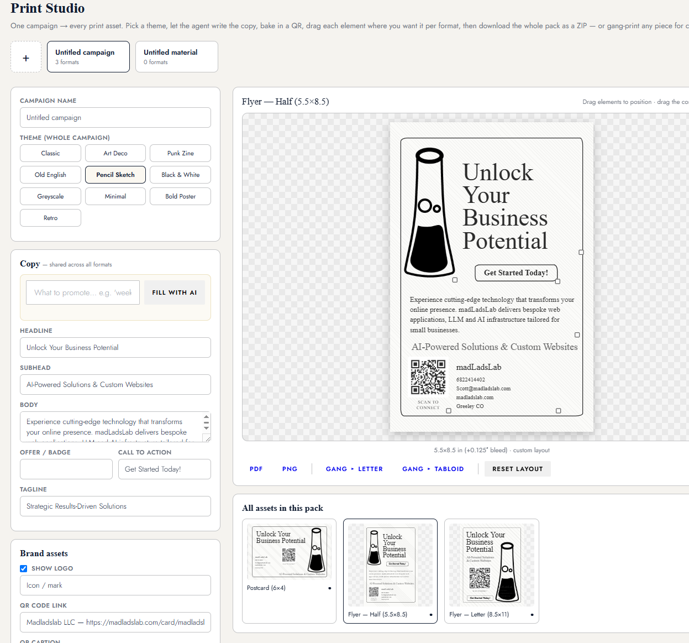Click the 'SCAN TO CONNECT' caption on flyer
This screenshot has height=643, width=689.
pos(428,405)
